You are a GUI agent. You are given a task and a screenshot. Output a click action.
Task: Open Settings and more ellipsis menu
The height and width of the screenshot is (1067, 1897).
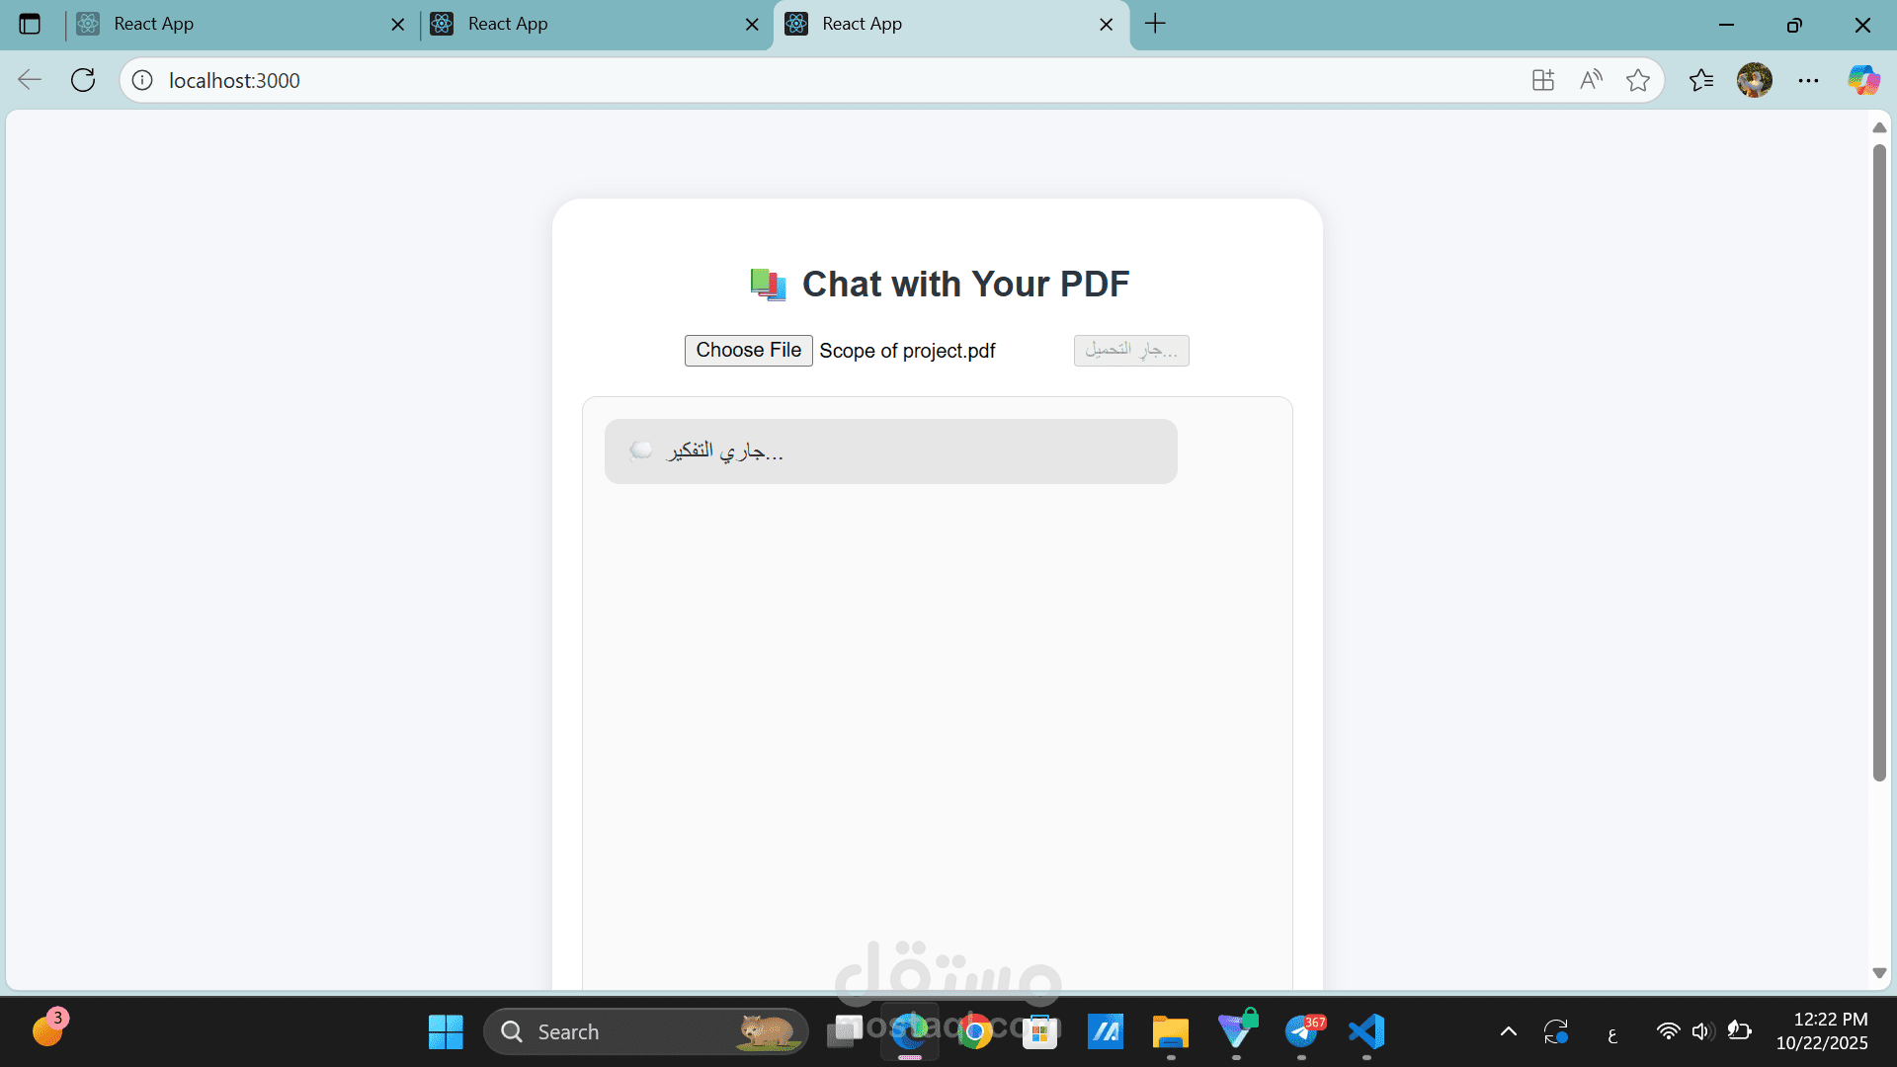click(1808, 80)
